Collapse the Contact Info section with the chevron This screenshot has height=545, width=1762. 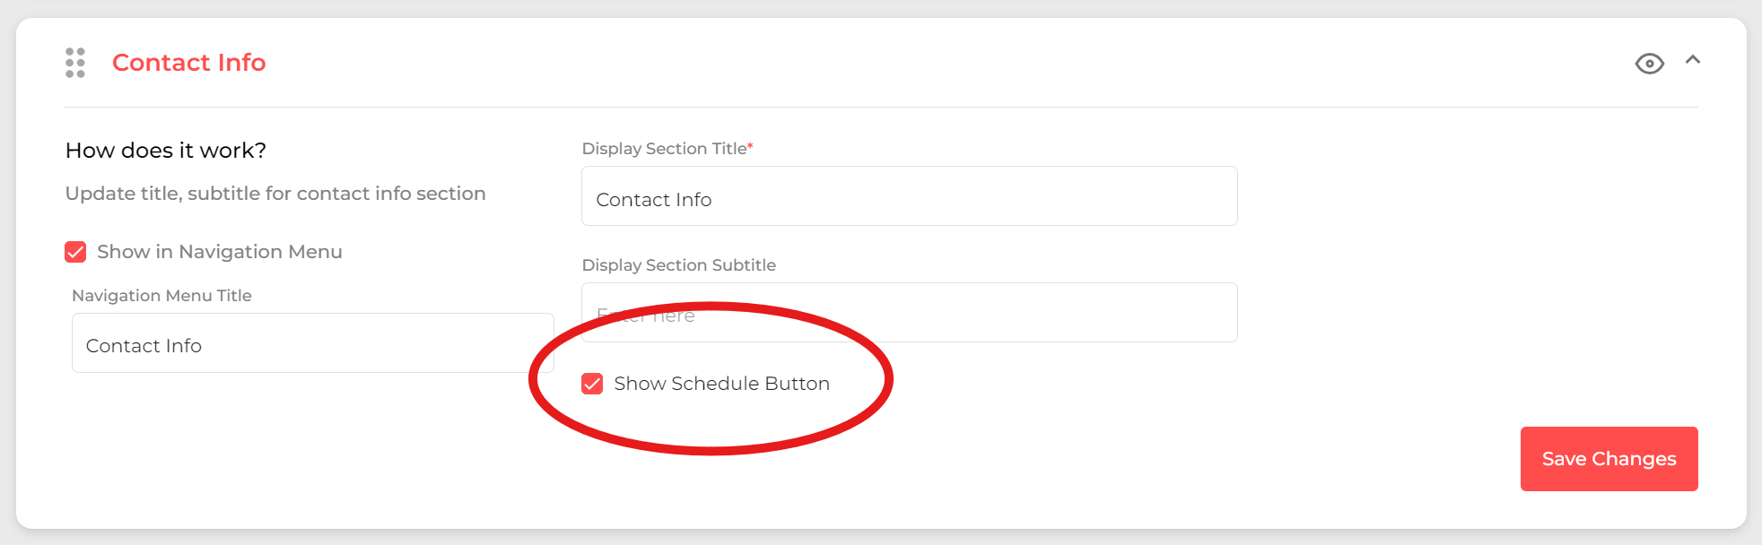[1692, 60]
